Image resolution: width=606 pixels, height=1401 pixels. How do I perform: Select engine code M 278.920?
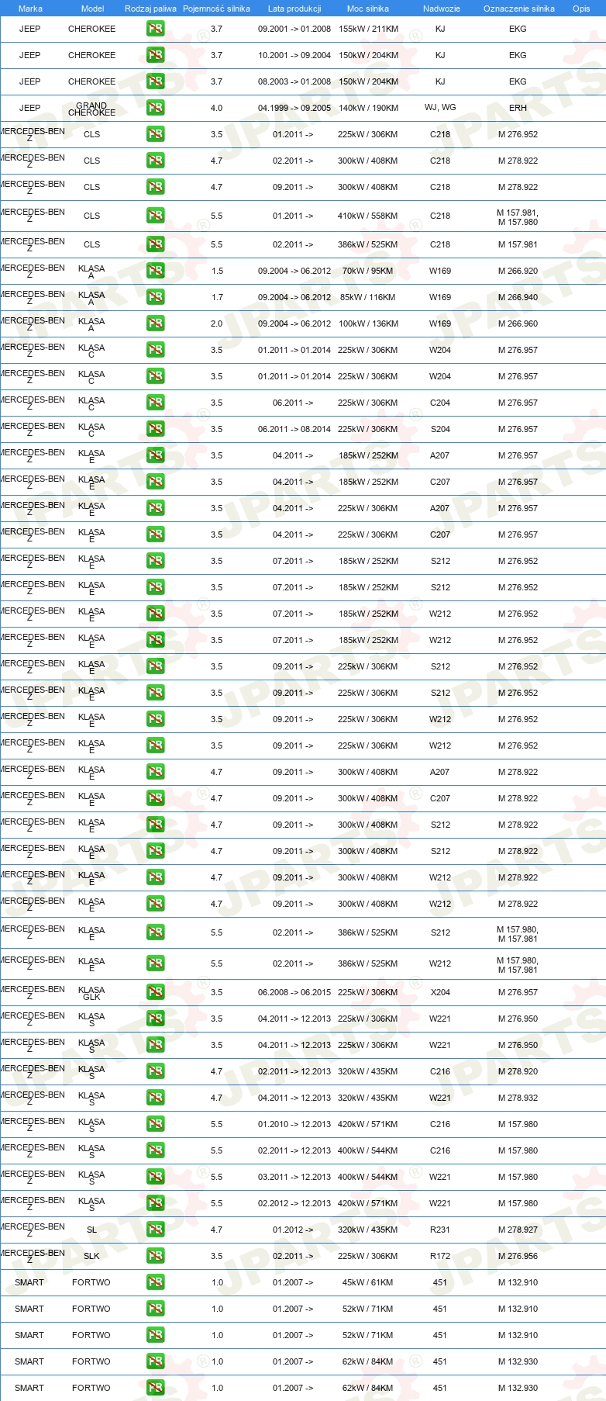[x=518, y=1071]
